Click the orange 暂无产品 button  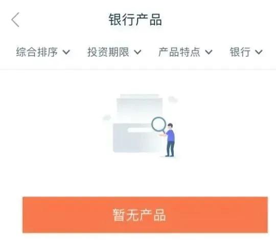pyautogui.click(x=145, y=215)
